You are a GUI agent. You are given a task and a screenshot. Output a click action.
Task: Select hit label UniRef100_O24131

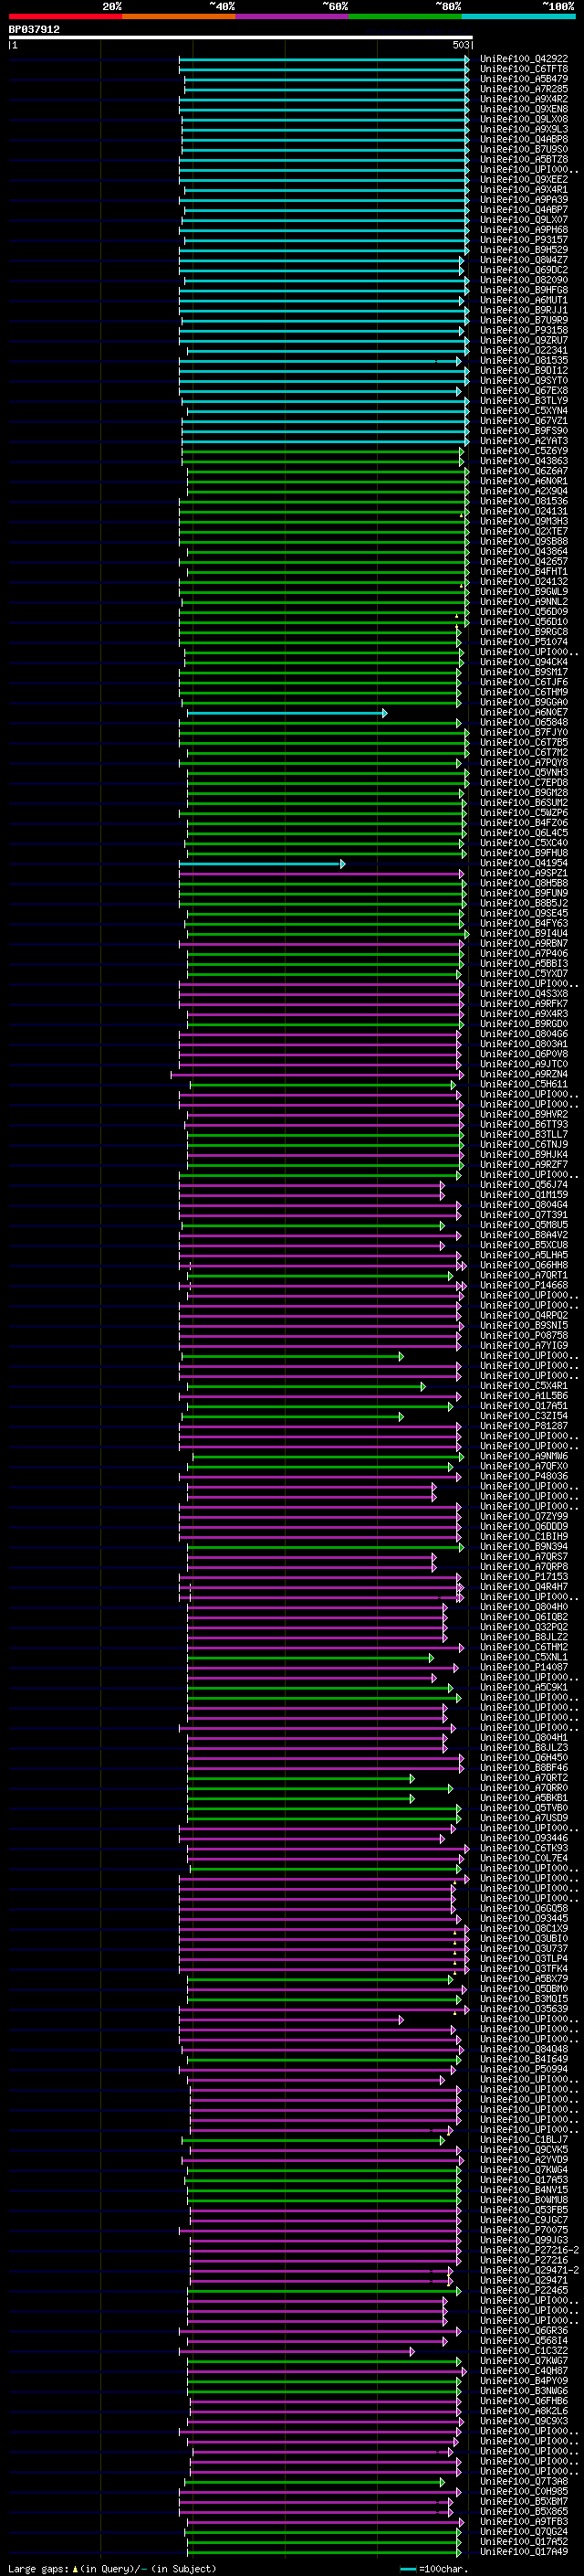523,511
